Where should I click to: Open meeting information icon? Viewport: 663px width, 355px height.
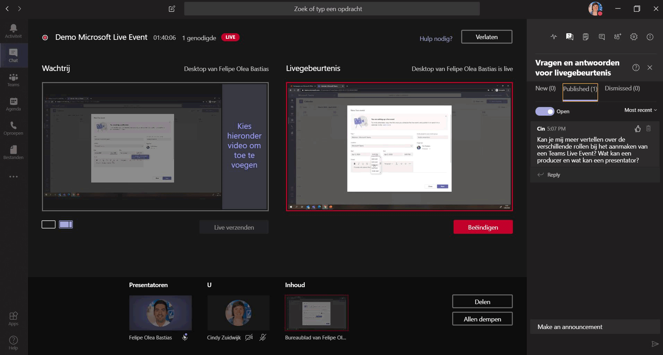click(650, 37)
